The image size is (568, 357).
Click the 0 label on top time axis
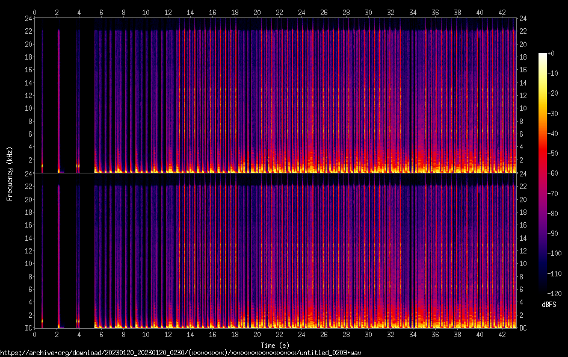click(x=35, y=12)
